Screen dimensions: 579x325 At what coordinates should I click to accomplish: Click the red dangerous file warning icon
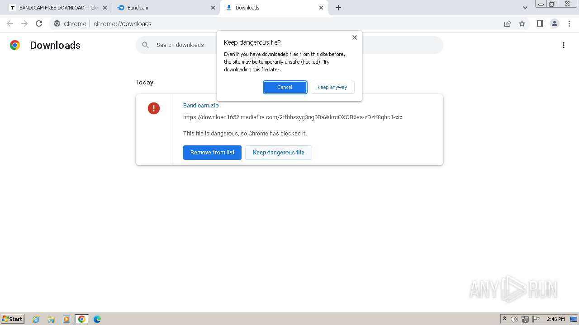tap(154, 108)
